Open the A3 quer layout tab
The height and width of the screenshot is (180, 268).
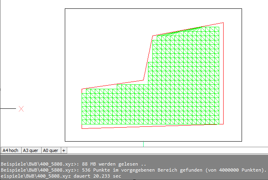pos(31,150)
